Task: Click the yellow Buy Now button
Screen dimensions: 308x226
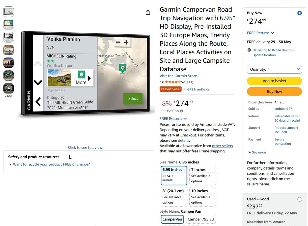Action: 274,92
